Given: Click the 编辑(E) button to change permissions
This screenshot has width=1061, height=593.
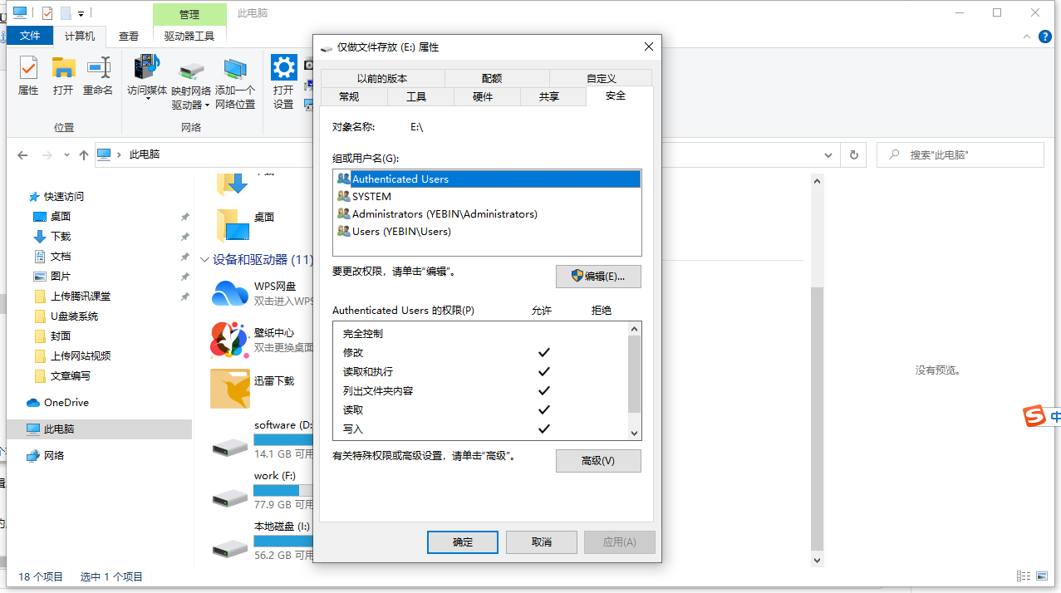Looking at the screenshot, I should click(x=598, y=276).
